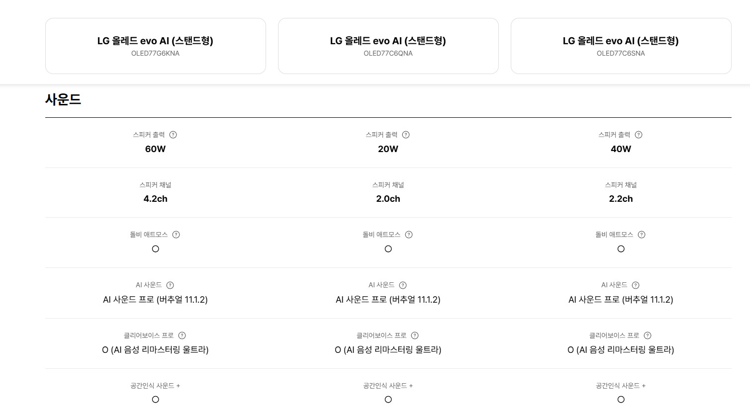Screen dimensions: 750x413
Task: Click help icon beside the 60W 스피커 출력 label
Action: coord(173,135)
